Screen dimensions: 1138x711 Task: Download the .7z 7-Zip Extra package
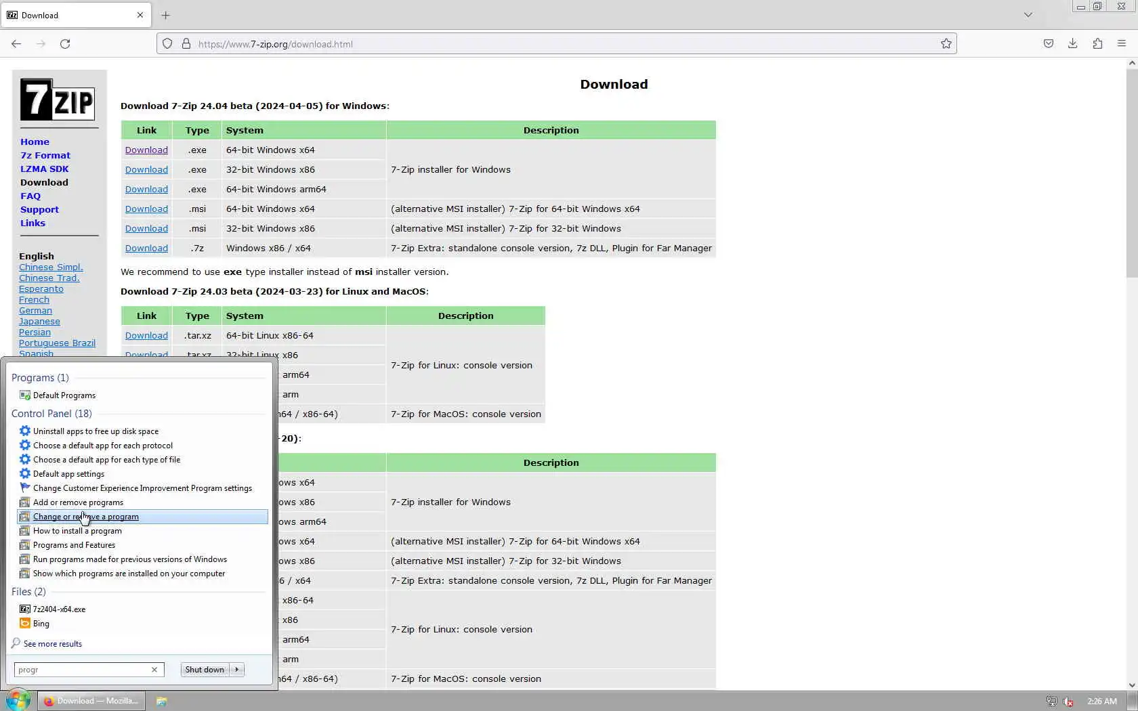(x=146, y=249)
